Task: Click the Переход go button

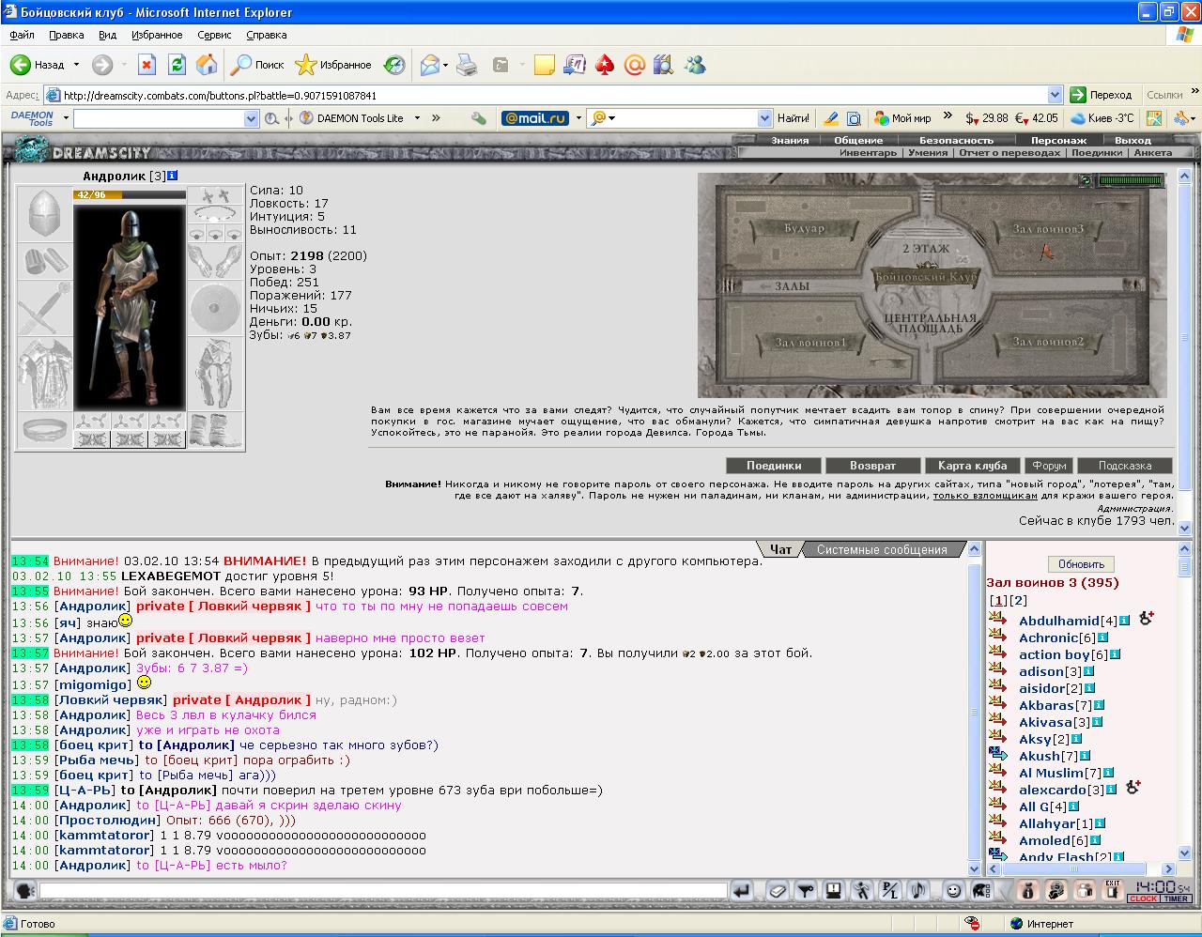Action: coord(1101,95)
